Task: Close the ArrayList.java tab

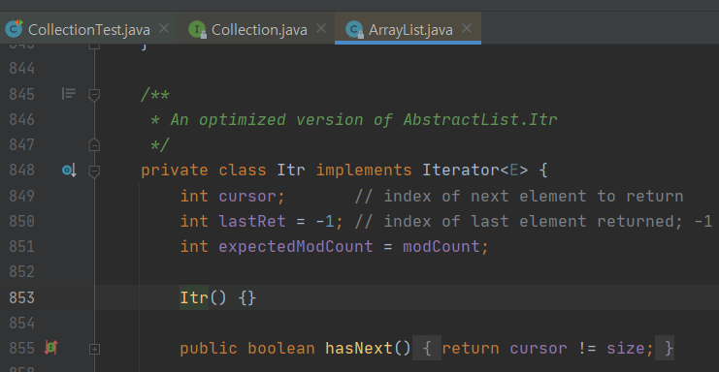Action: point(467,29)
